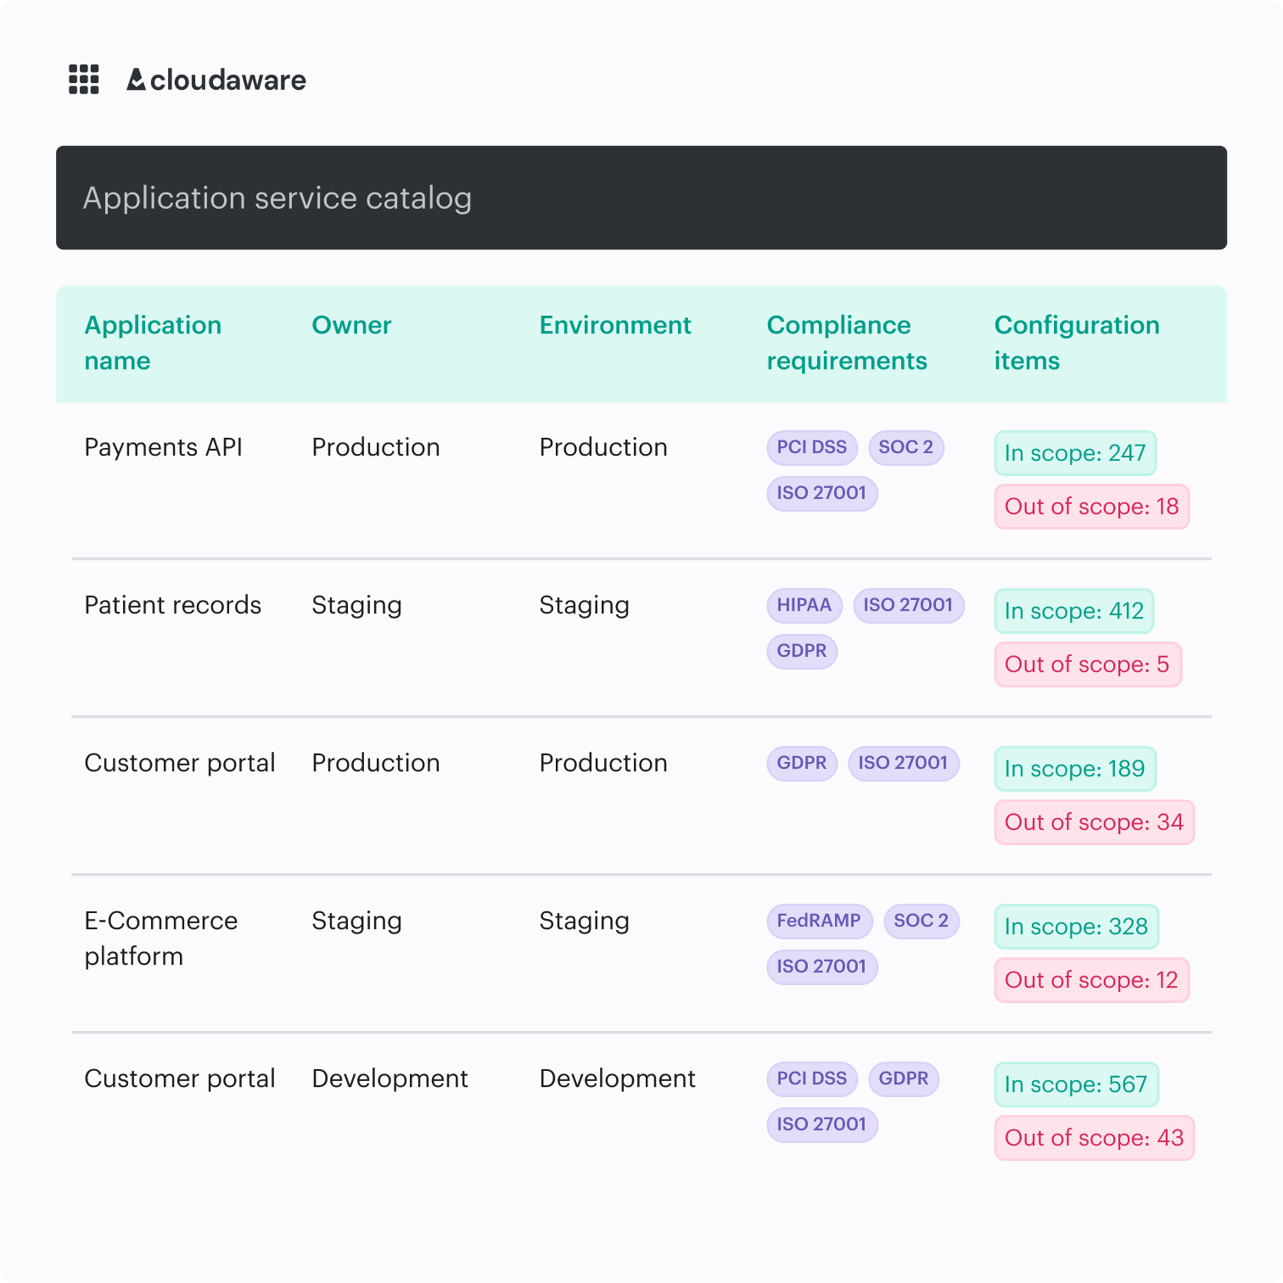Select PCI DSS tag for Payments API
Screen dimensions: 1283x1283
pos(811,447)
